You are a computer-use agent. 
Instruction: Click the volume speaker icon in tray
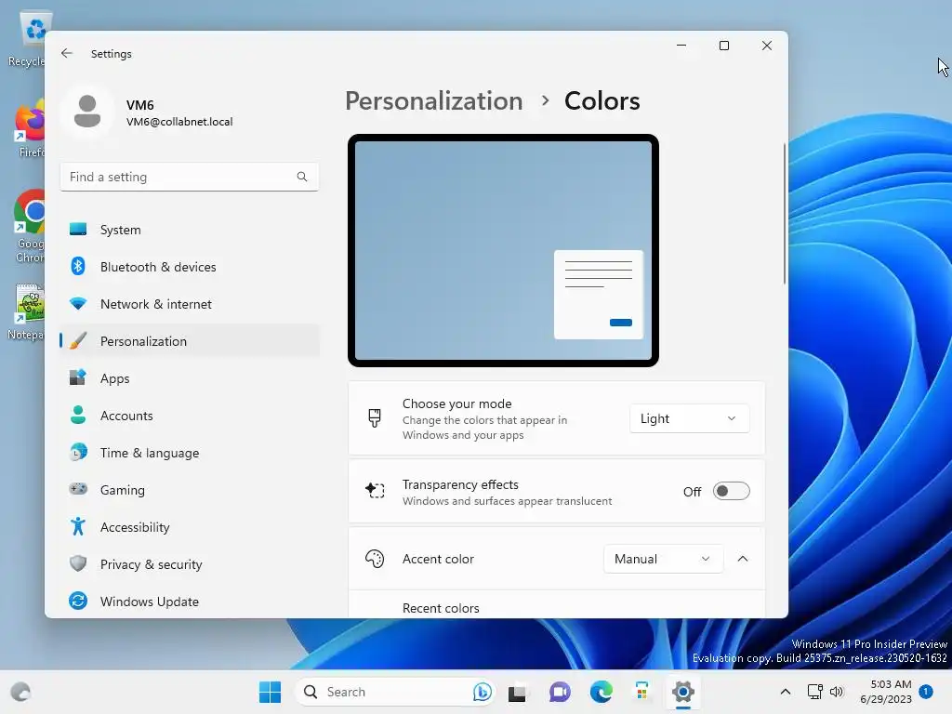pyautogui.click(x=837, y=692)
